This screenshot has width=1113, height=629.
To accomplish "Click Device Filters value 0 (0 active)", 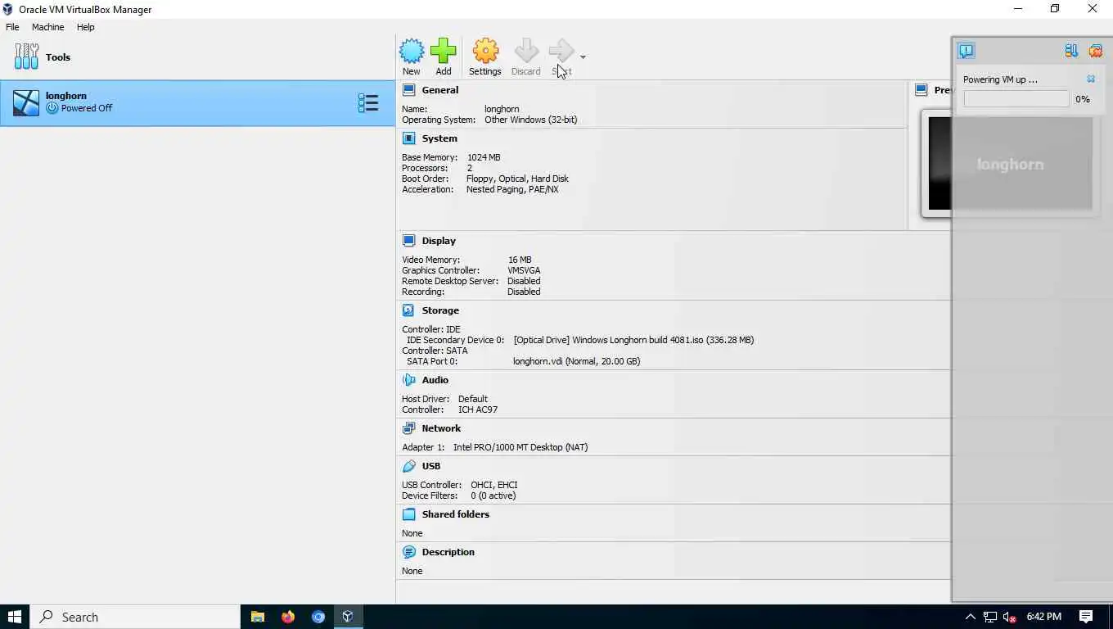I will (493, 496).
